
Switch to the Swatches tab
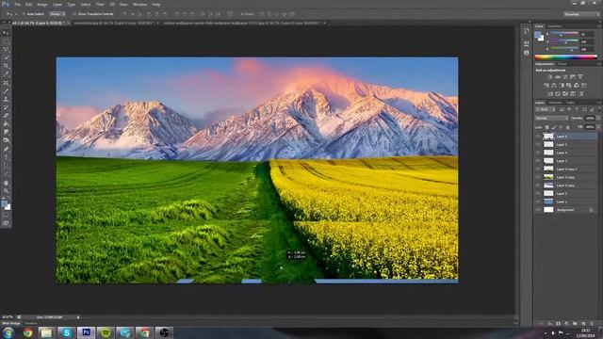coord(554,26)
